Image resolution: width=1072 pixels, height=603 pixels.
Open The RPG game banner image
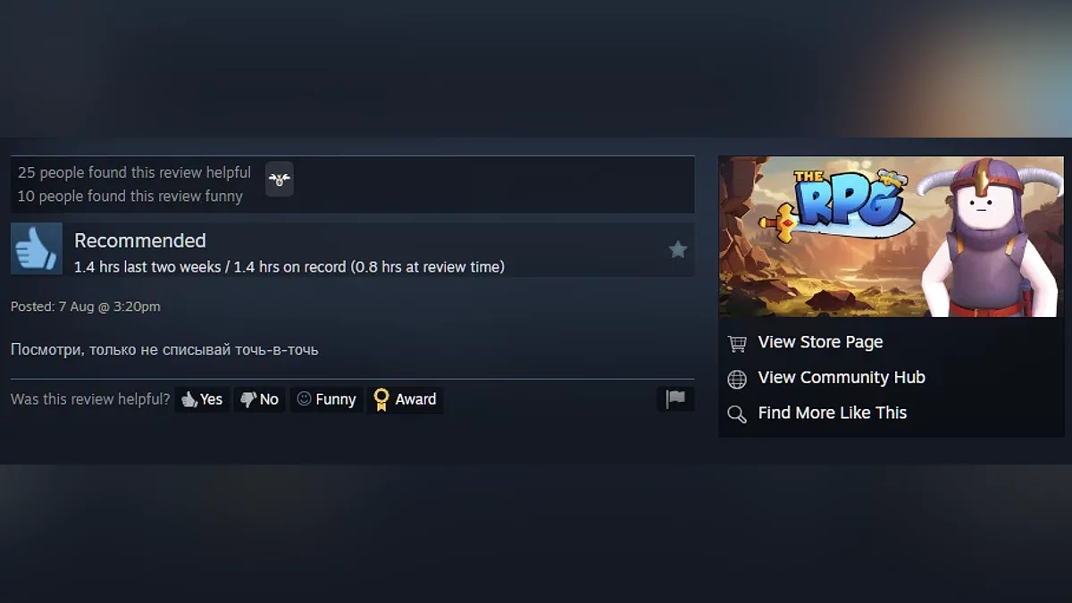(892, 237)
